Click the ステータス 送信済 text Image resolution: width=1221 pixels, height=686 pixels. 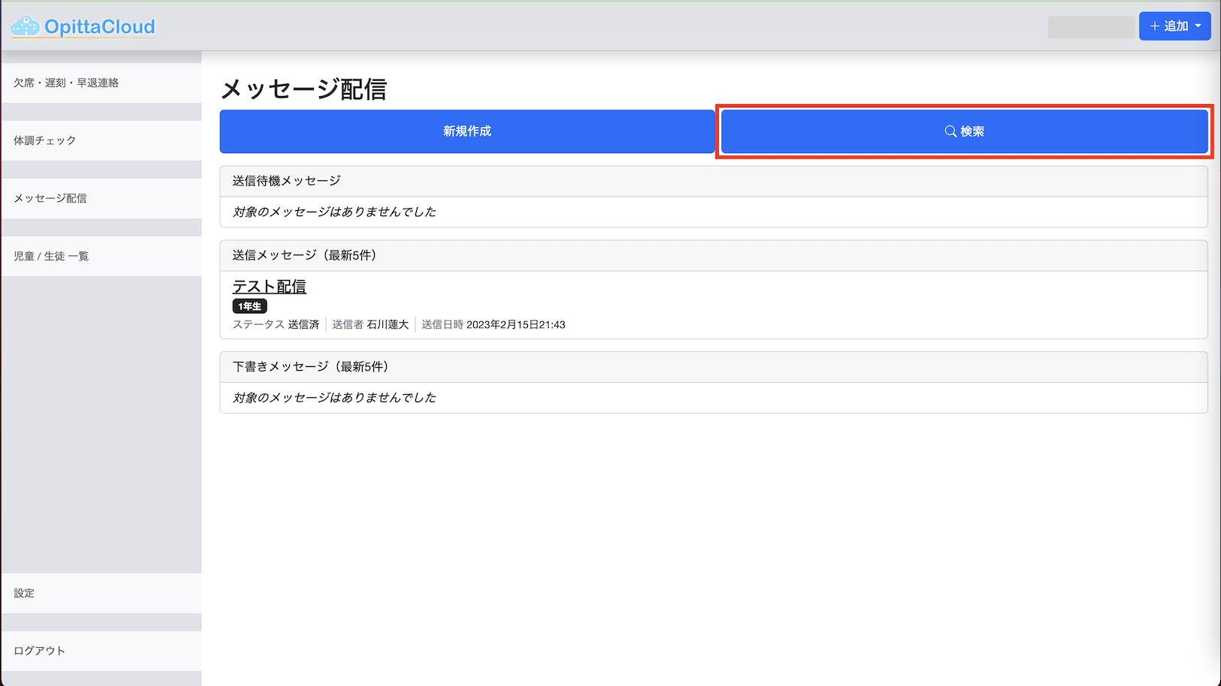pos(276,324)
